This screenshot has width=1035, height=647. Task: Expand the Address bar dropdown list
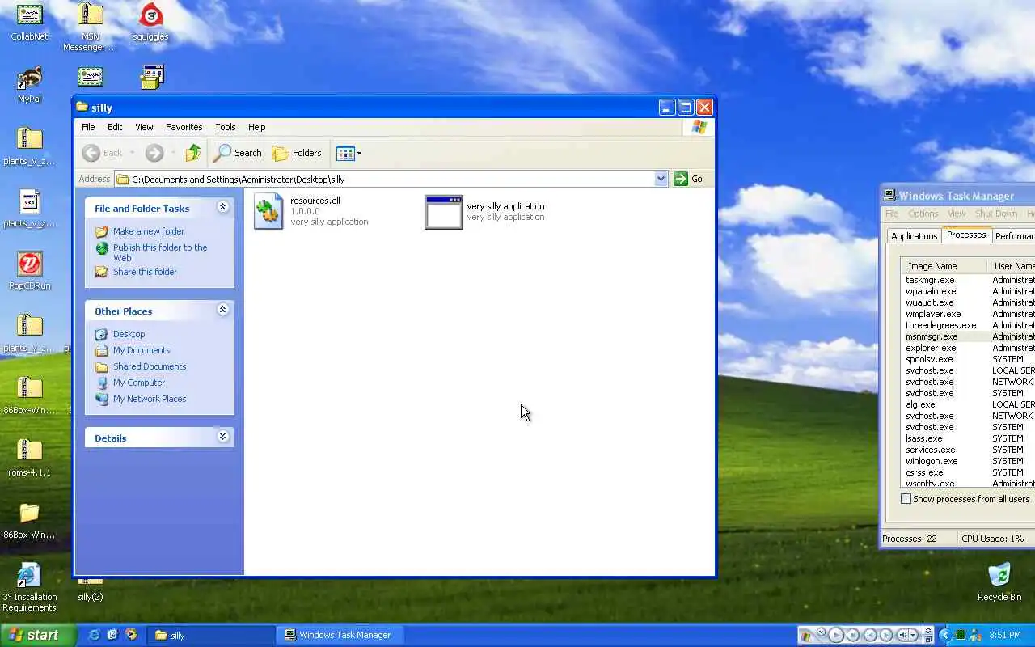(x=661, y=179)
